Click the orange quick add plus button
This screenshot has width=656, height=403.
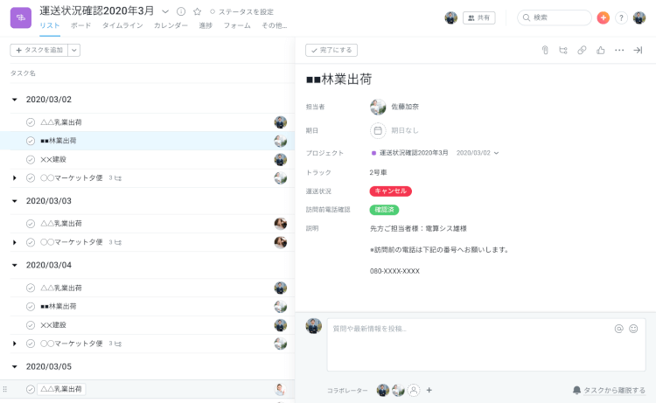tap(603, 17)
